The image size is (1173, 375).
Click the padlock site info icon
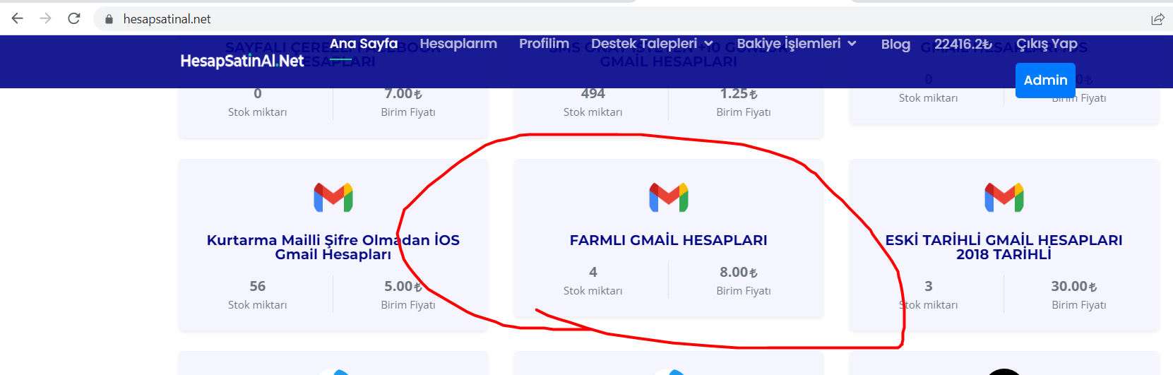pos(109,19)
